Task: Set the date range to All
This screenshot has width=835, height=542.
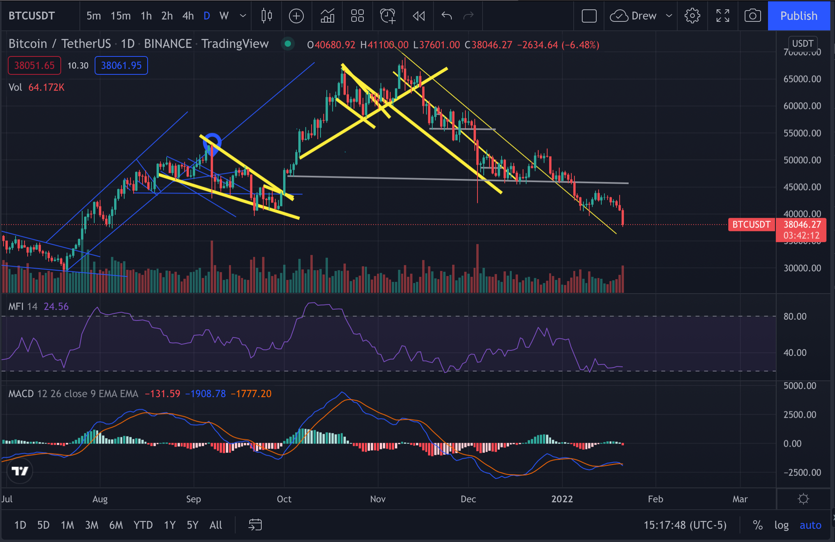Action: click(x=216, y=525)
